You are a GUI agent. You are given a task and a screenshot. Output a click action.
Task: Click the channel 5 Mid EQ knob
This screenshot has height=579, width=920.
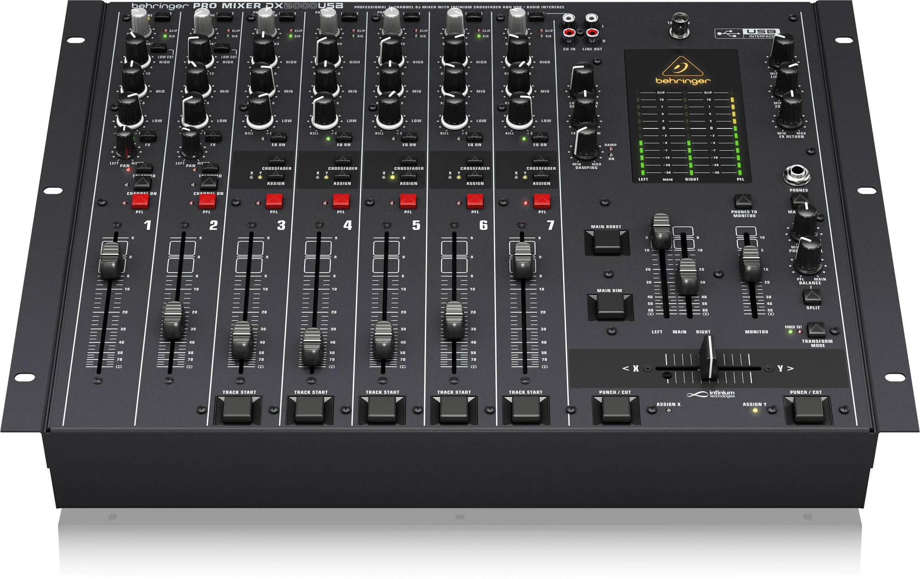tap(391, 80)
